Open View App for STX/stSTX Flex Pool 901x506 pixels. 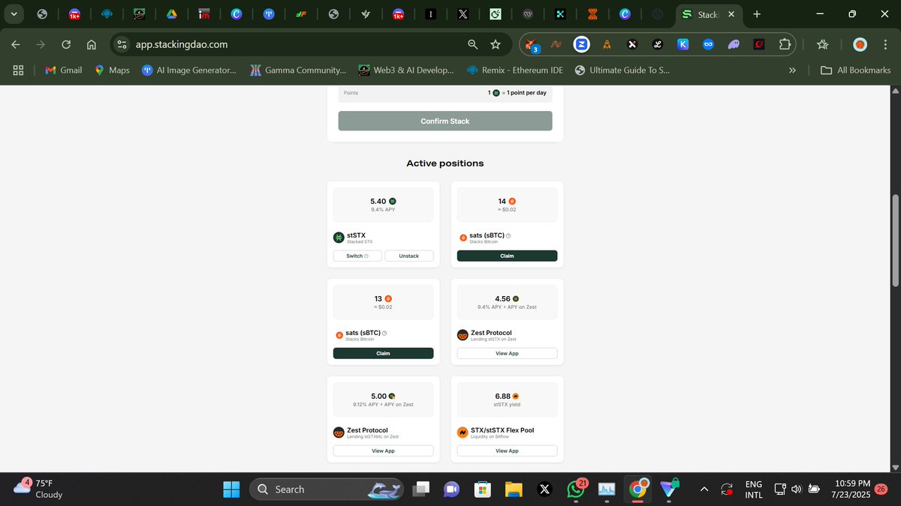[508, 451]
